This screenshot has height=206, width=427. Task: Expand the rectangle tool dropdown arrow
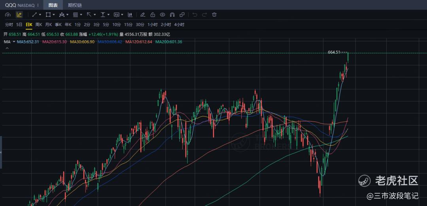[54, 15]
